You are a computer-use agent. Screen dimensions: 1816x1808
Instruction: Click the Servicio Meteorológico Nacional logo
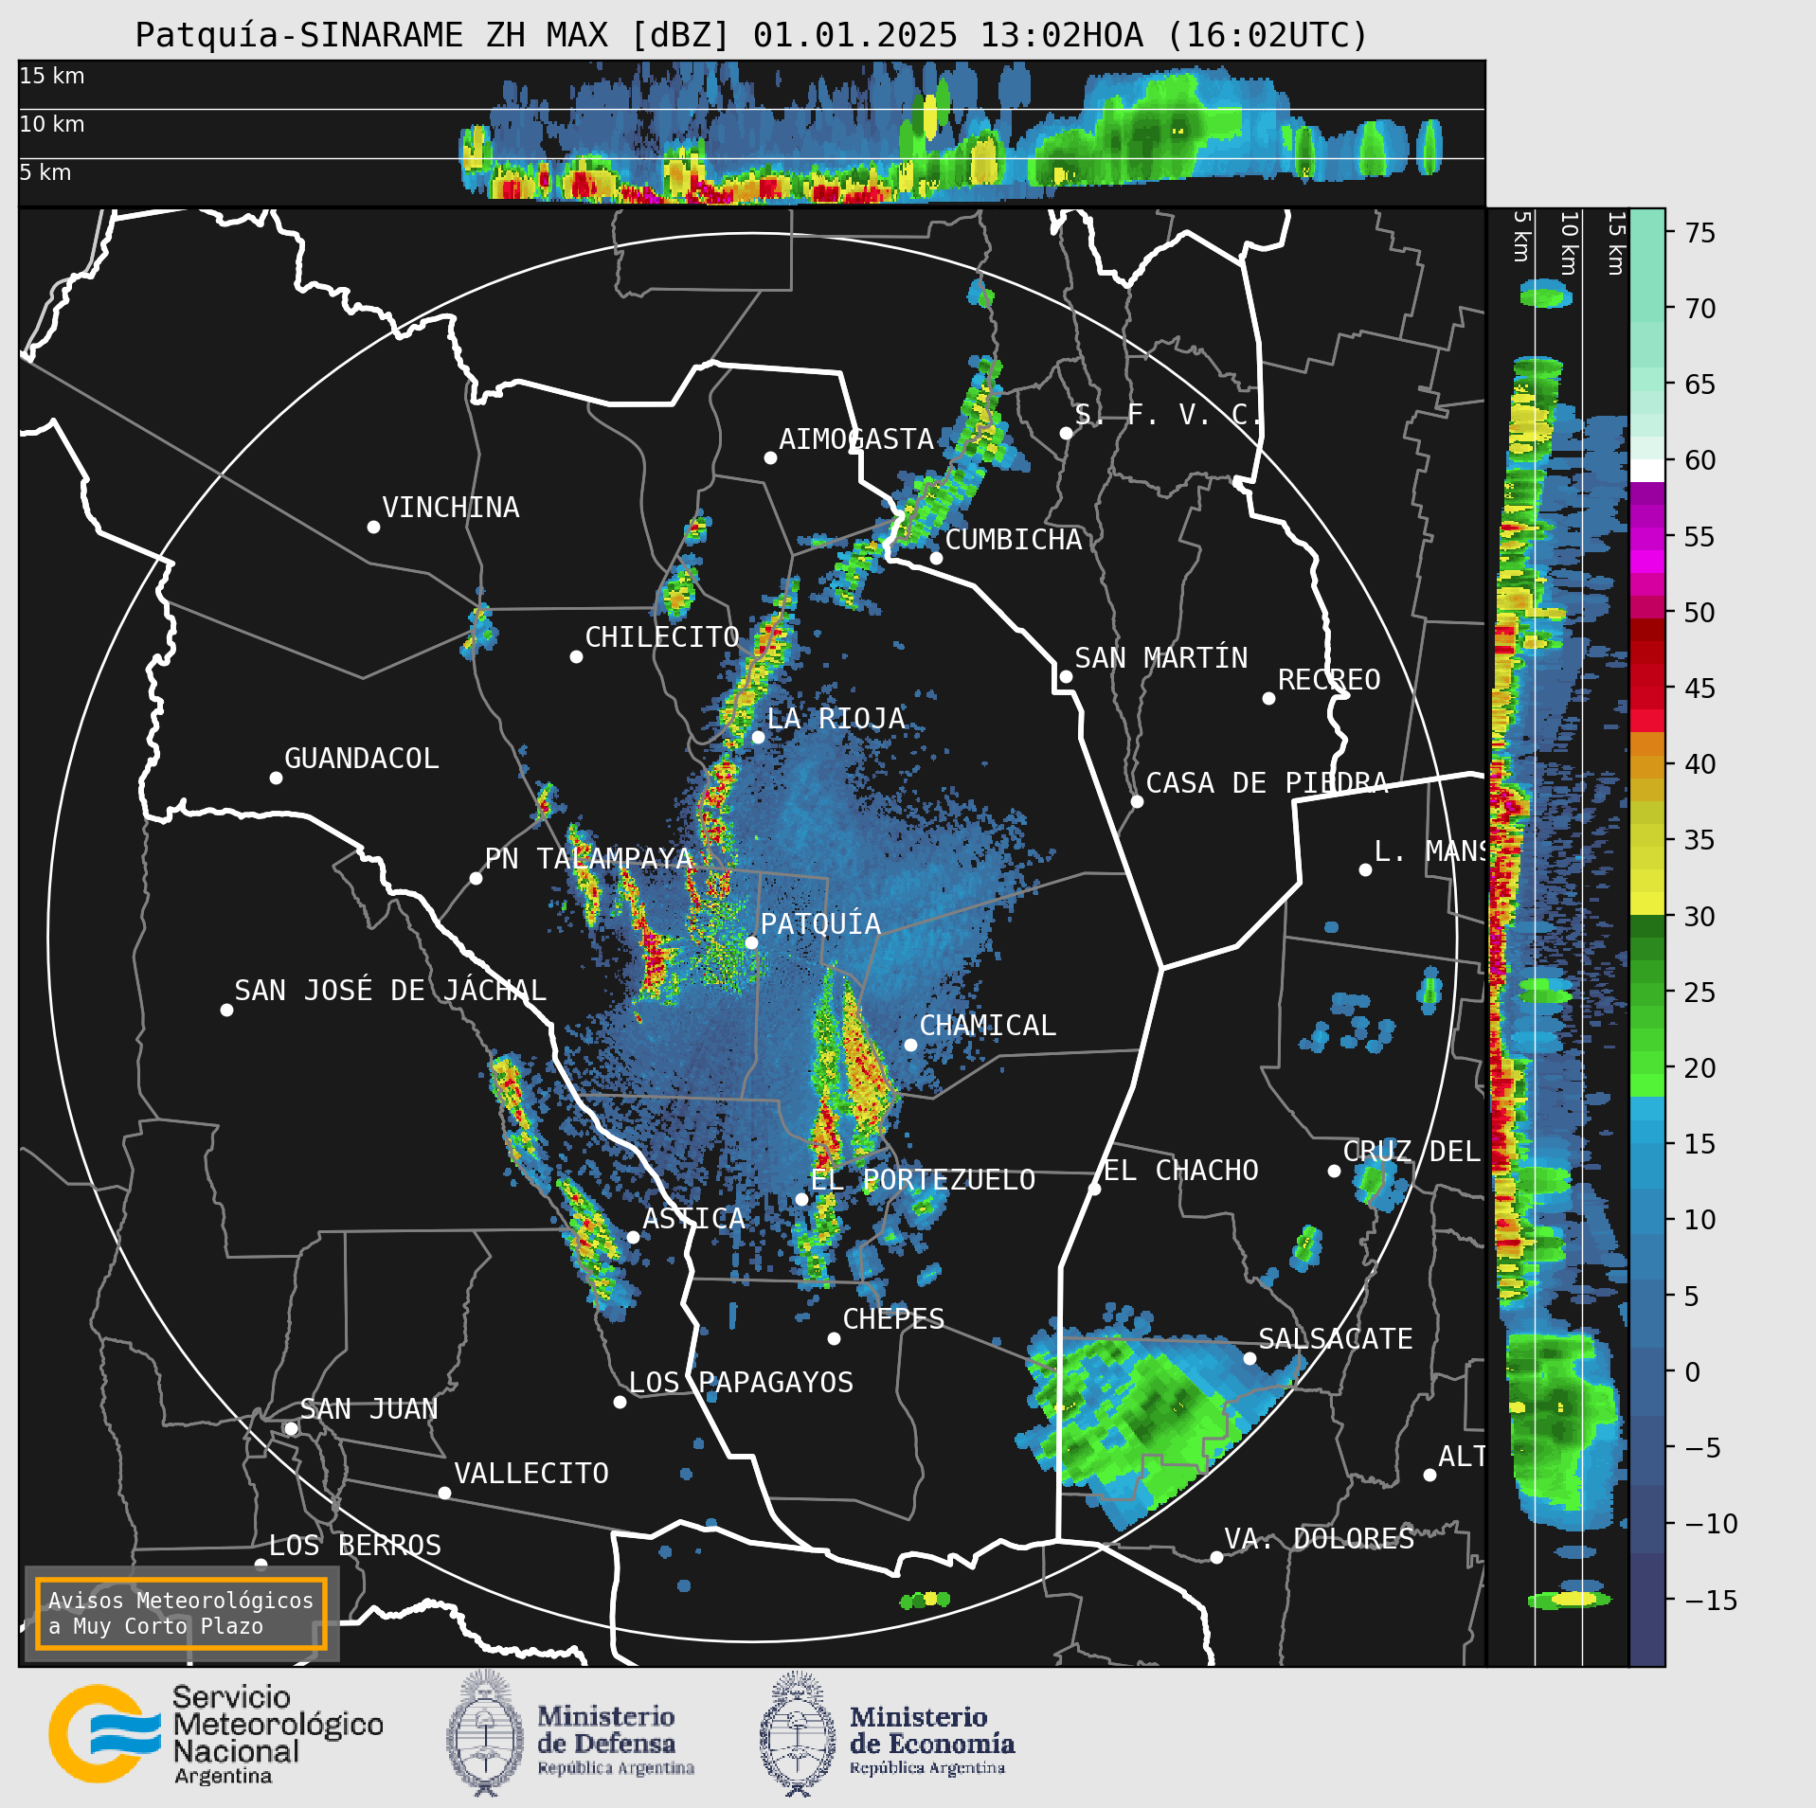(x=216, y=1734)
